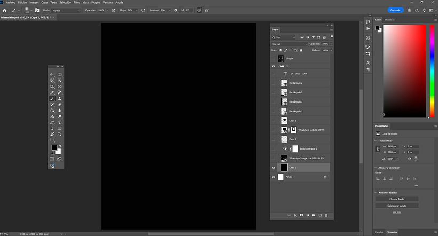Open the Home screen icon
Screen dimensions: 438x236
4,10
